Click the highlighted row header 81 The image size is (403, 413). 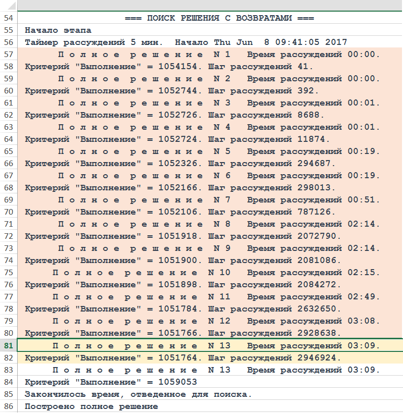click(x=8, y=345)
